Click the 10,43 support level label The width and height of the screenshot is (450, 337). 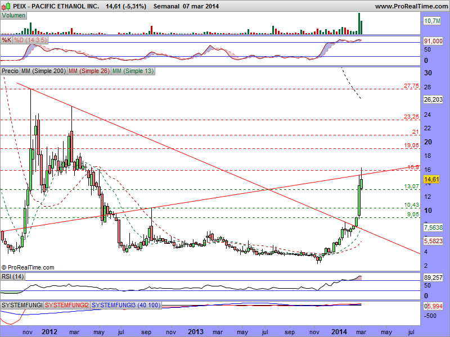412,205
